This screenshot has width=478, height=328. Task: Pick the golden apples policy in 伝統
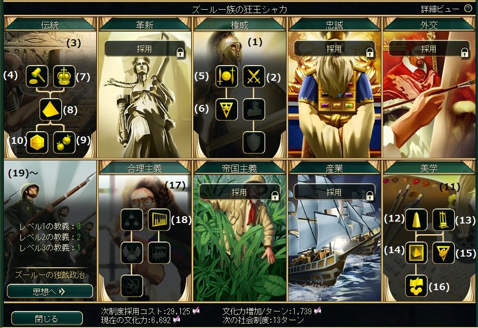click(64, 142)
